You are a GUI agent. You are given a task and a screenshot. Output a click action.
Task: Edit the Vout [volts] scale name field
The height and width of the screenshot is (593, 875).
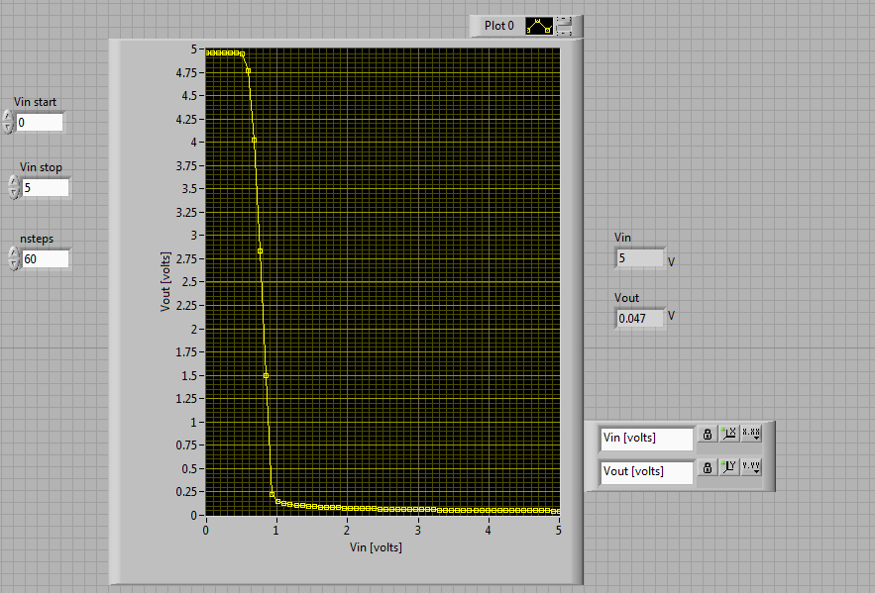point(647,472)
